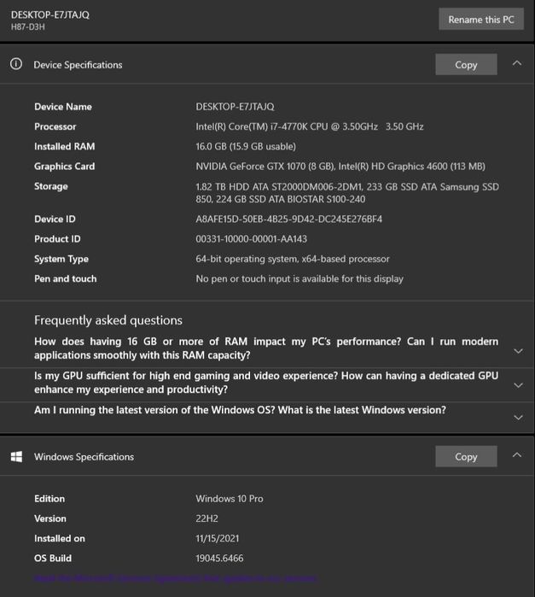Click the Processor label
The height and width of the screenshot is (597, 535).
[x=55, y=126]
